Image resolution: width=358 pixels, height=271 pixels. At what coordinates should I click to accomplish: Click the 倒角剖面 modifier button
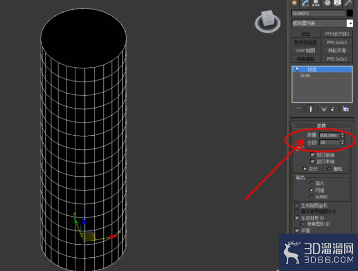click(x=306, y=59)
